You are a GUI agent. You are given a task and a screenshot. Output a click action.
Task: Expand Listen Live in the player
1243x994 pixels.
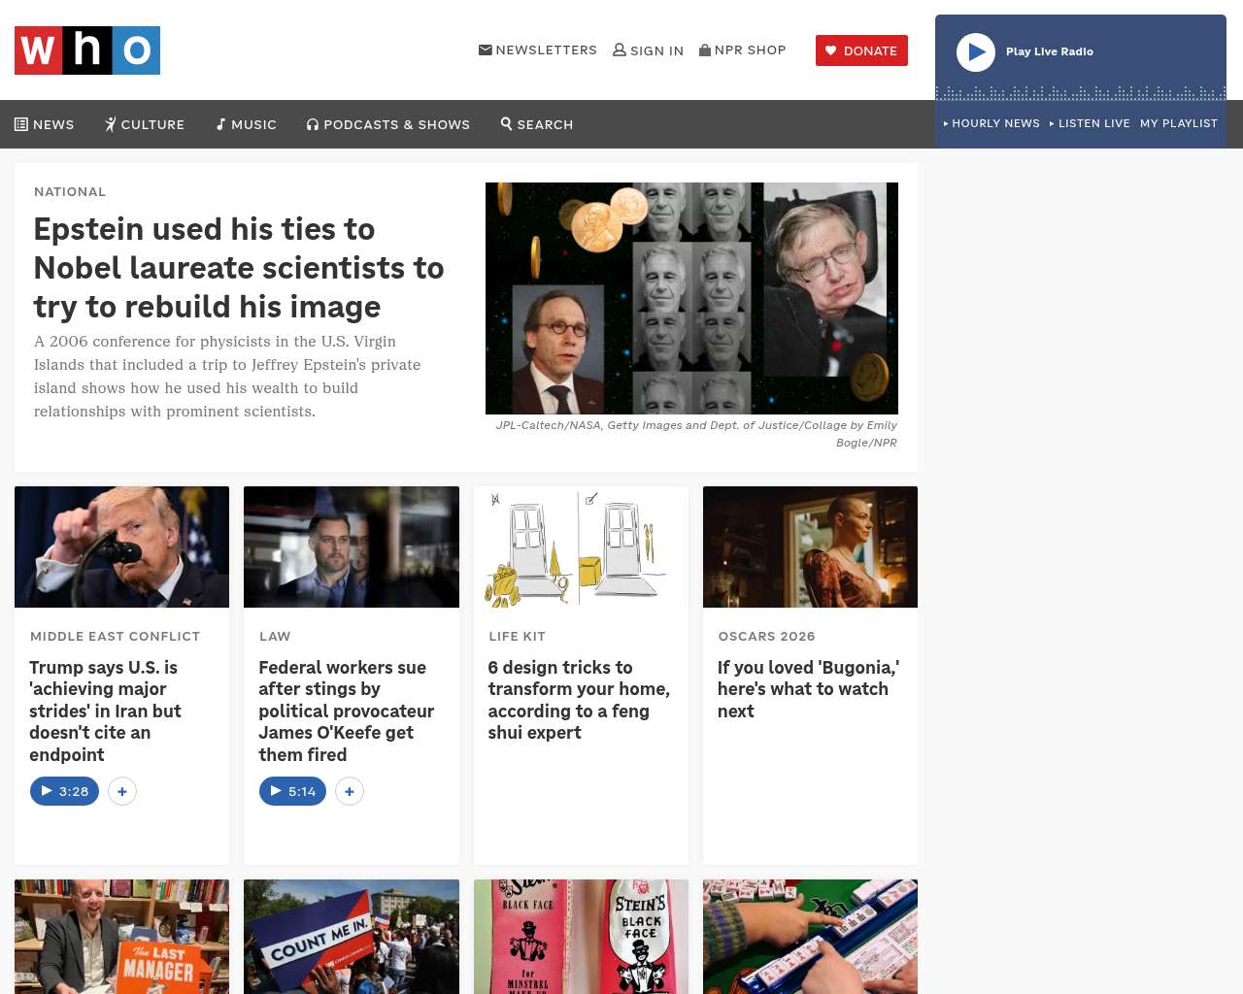click(x=1090, y=123)
